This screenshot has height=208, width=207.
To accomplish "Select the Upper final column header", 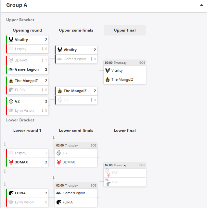I will click(x=124, y=30).
